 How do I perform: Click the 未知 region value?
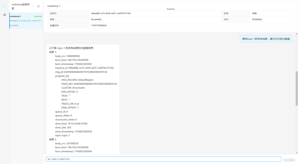[254, 13]
